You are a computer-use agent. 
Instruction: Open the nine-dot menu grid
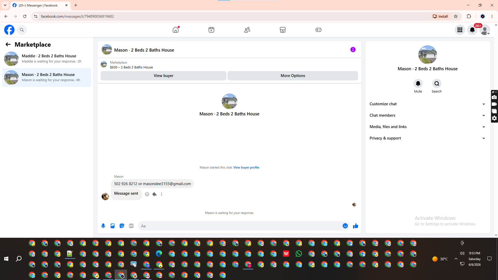(x=460, y=30)
